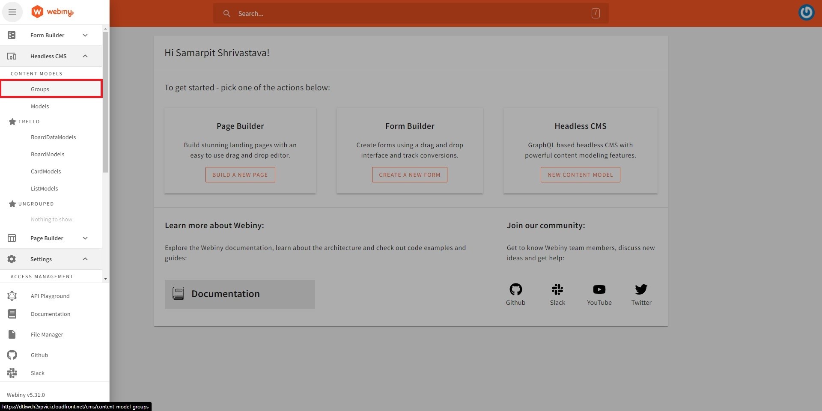
Task: Click Webiny v5.31.0 version text
Action: pos(26,395)
